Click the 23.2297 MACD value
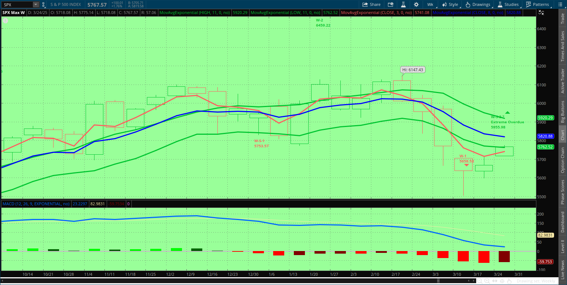Image resolution: width=567 pixels, height=285 pixels. (x=79, y=204)
